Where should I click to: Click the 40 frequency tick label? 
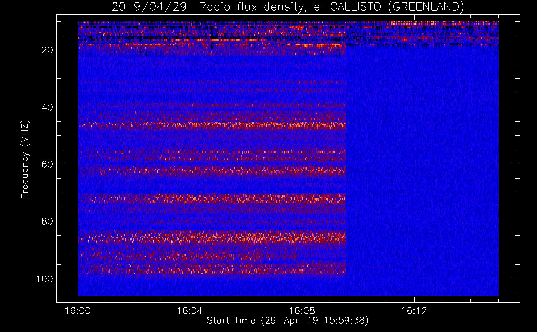[x=48, y=107]
